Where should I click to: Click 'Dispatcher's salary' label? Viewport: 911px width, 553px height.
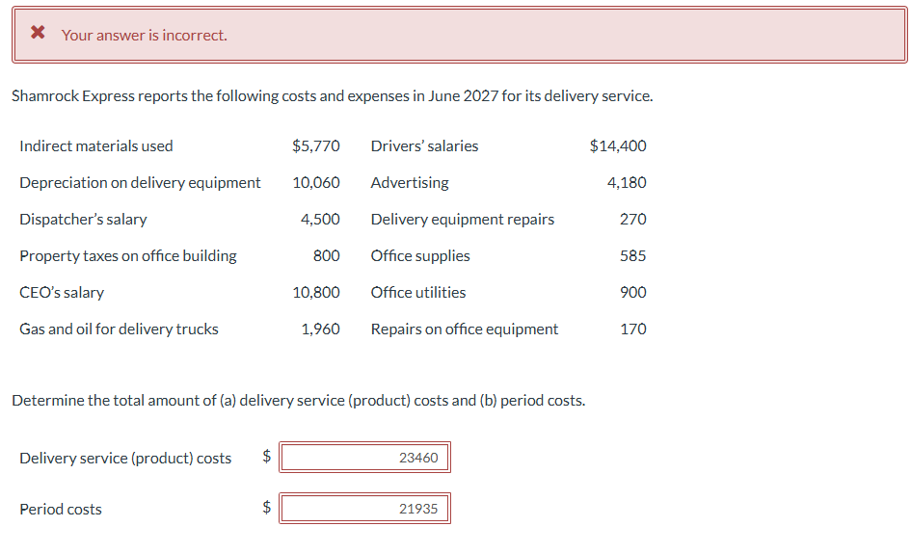pos(83,220)
